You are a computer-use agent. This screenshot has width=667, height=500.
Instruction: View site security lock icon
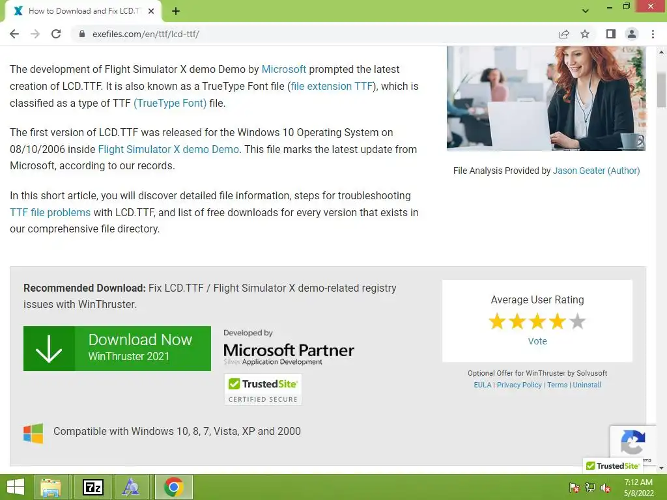82,34
